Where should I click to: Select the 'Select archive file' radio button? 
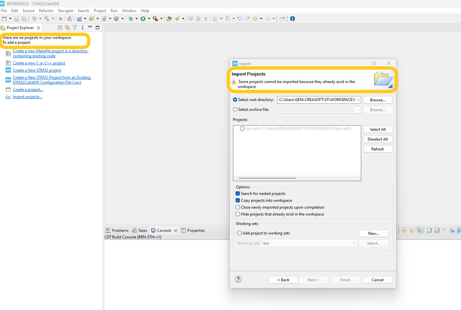235,109
